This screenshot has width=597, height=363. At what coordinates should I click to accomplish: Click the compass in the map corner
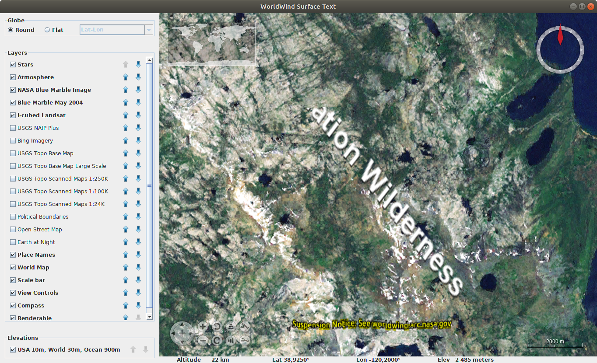tap(560, 49)
